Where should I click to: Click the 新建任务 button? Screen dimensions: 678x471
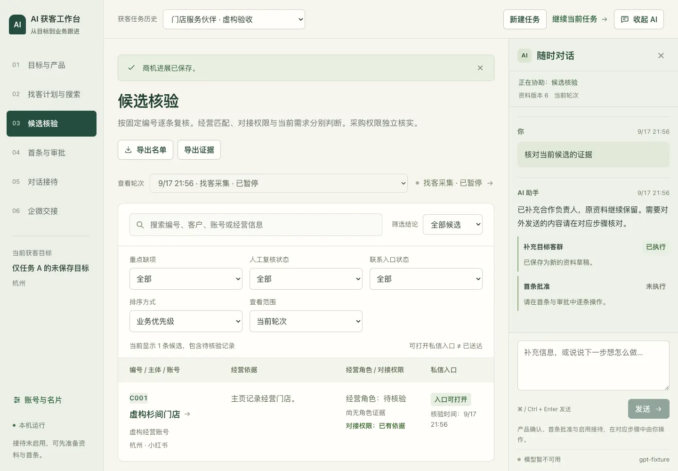click(x=525, y=19)
